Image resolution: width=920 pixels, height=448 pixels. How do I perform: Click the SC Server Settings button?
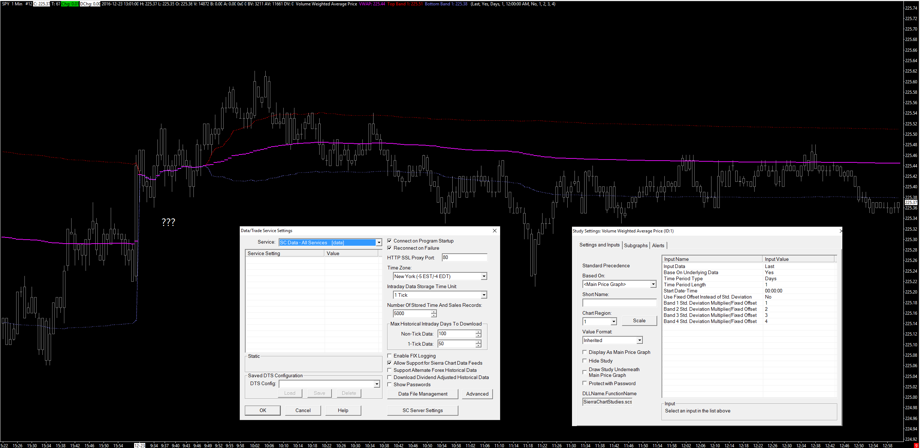pyautogui.click(x=422, y=410)
